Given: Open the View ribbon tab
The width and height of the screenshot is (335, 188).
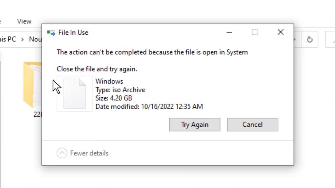Looking at the screenshot, I should (24, 21).
